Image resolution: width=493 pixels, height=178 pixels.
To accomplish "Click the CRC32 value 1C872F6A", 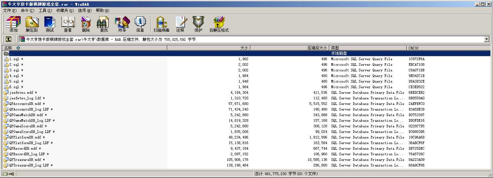I will coord(416,59).
